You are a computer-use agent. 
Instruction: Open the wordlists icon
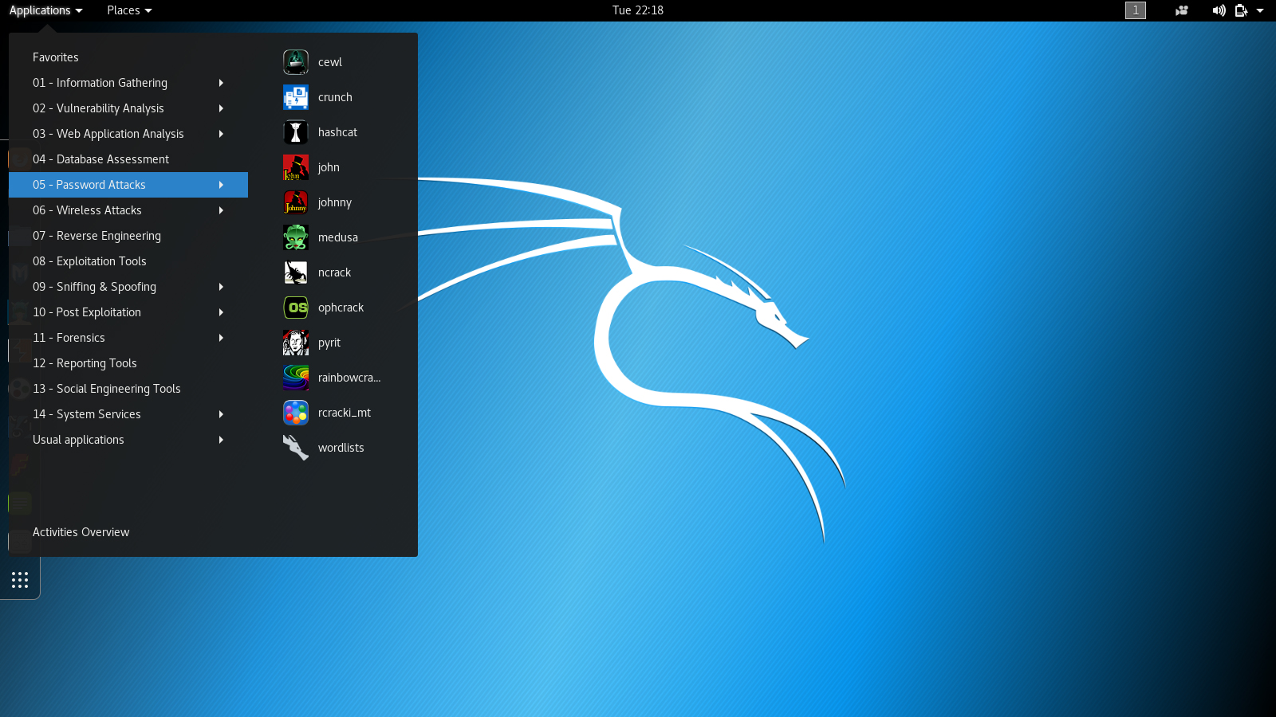[296, 448]
